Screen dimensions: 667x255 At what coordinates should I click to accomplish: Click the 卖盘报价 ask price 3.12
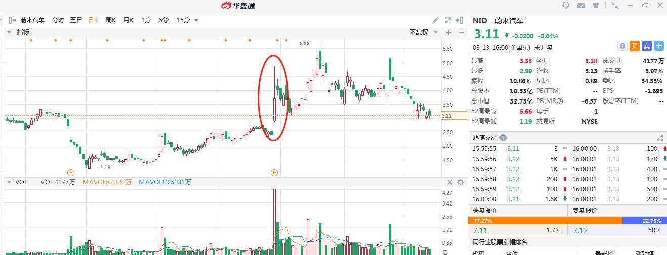pos(580,230)
